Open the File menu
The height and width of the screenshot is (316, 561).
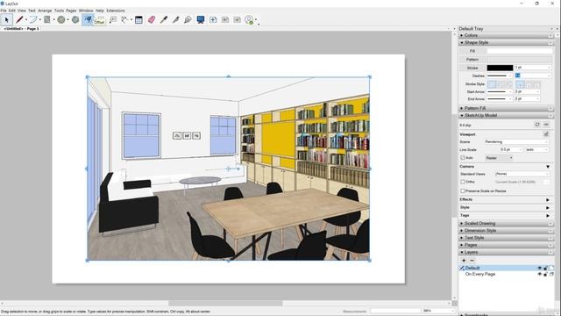click(4, 11)
